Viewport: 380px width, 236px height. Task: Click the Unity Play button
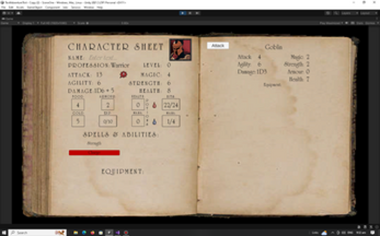click(x=183, y=13)
